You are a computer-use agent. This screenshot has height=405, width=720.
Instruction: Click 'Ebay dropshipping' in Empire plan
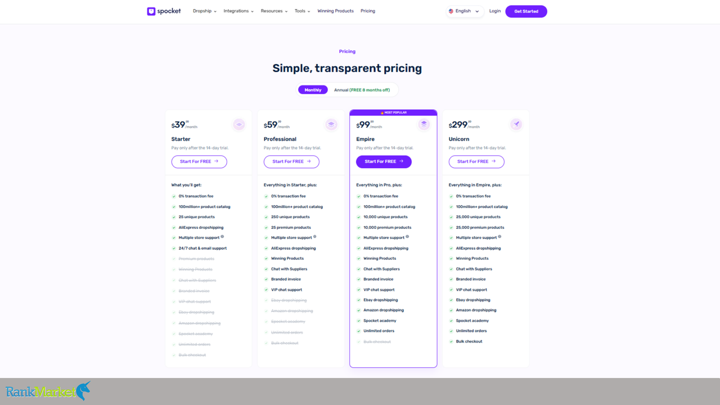click(x=380, y=300)
